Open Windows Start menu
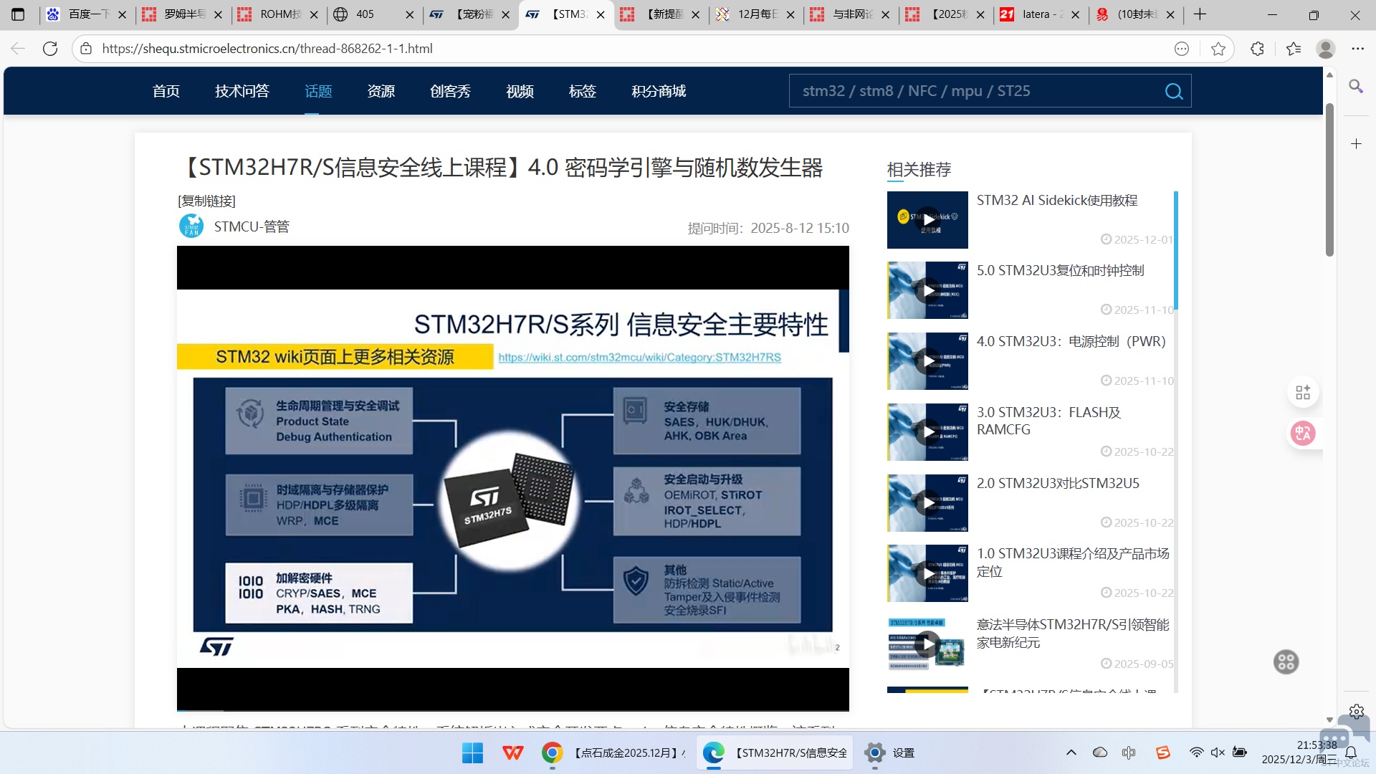Viewport: 1376px width, 774px height. (472, 752)
